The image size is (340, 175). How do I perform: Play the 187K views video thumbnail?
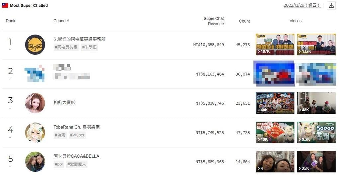tap(275, 45)
